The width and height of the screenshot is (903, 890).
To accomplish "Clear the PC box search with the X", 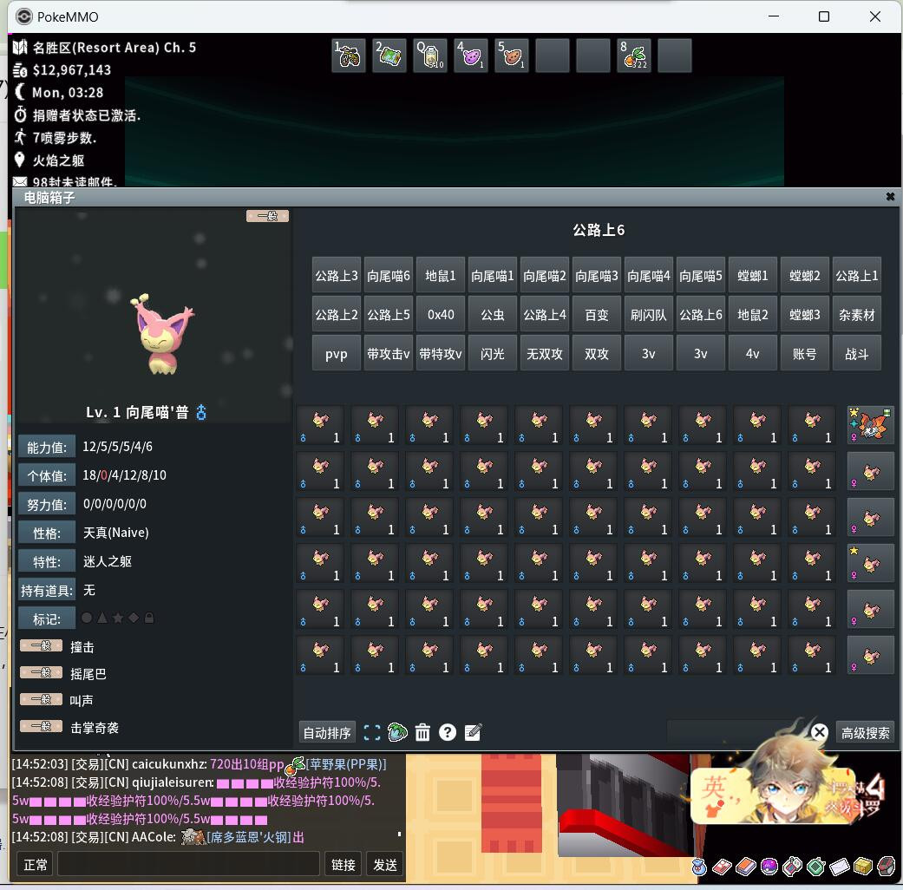I will 820,732.
